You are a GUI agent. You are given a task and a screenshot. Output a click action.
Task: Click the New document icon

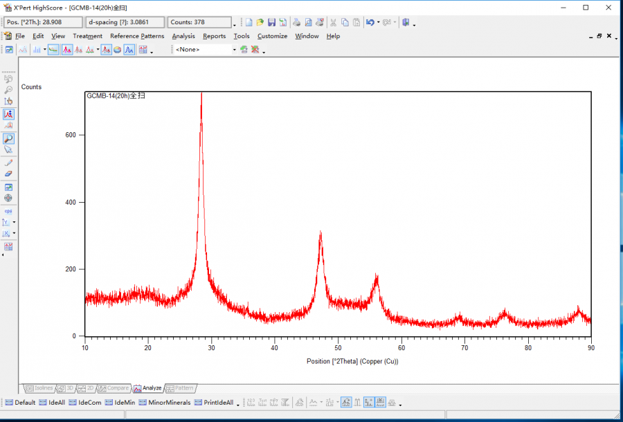pyautogui.click(x=249, y=23)
